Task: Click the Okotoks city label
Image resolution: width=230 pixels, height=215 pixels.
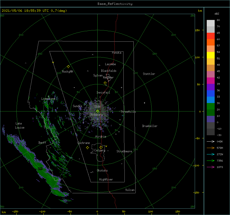Action: pos(102,171)
